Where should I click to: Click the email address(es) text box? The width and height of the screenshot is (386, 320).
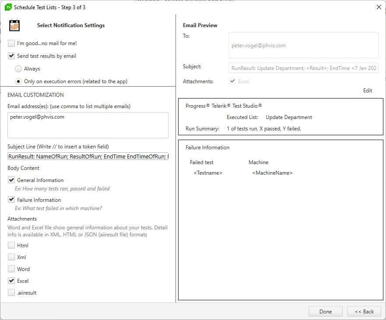(x=88, y=125)
